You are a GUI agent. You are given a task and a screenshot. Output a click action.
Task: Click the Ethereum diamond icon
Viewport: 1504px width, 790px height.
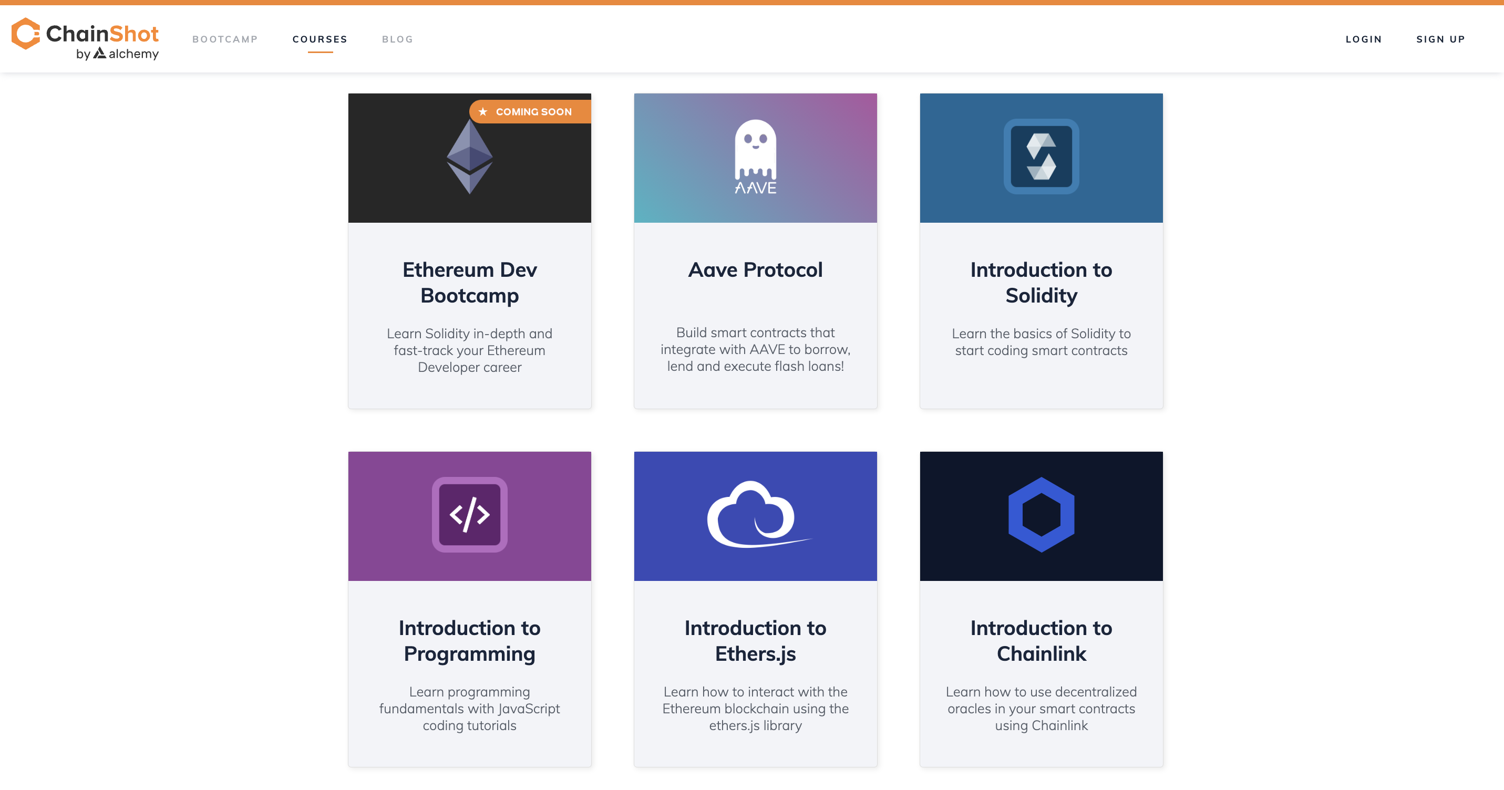pos(469,157)
